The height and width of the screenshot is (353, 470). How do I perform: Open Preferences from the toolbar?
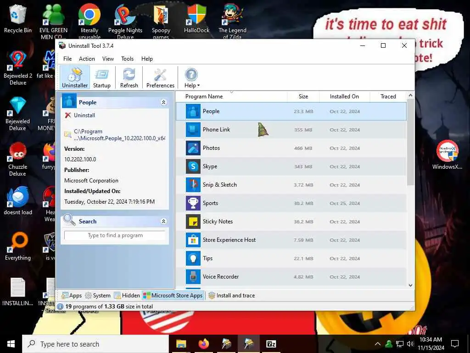pyautogui.click(x=160, y=77)
